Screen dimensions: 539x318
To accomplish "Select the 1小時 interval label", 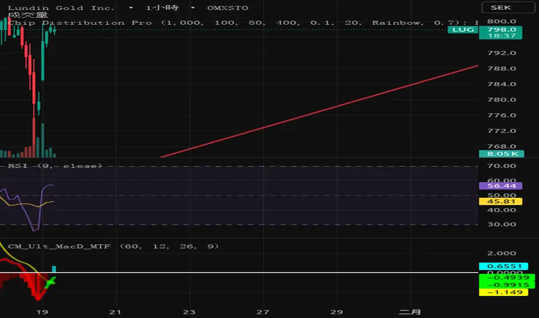I will tap(162, 8).
